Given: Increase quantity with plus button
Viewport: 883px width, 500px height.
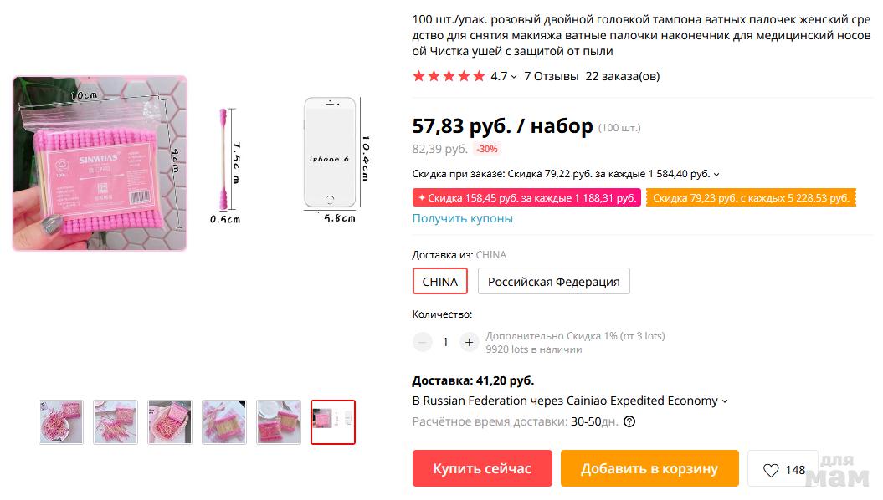Looking at the screenshot, I should pyautogui.click(x=469, y=342).
